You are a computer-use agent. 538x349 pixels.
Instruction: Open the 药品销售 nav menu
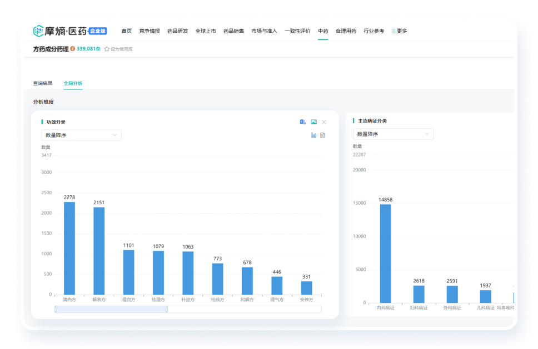pyautogui.click(x=233, y=31)
